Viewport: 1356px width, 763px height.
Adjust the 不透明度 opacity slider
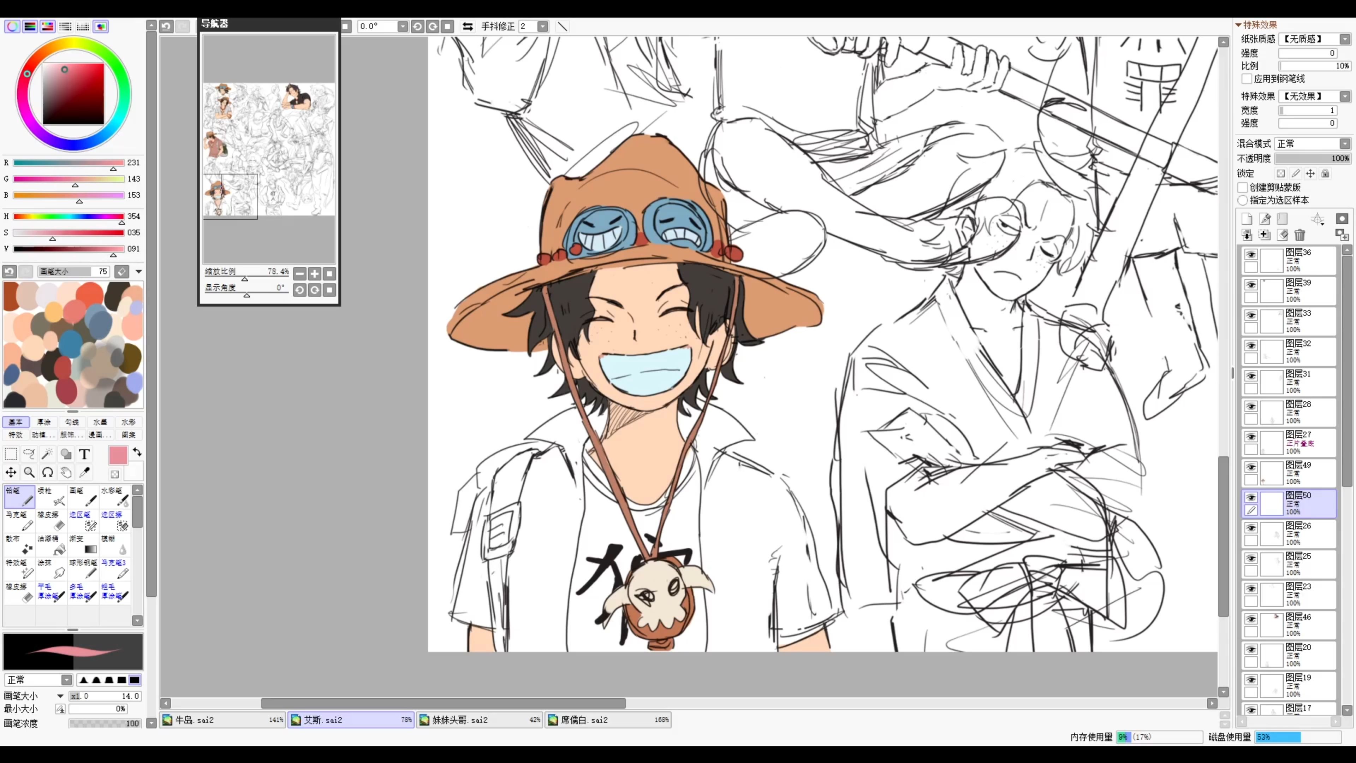(1313, 158)
